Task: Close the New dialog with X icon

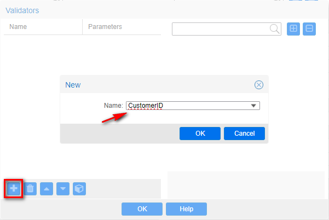Action: 259,85
